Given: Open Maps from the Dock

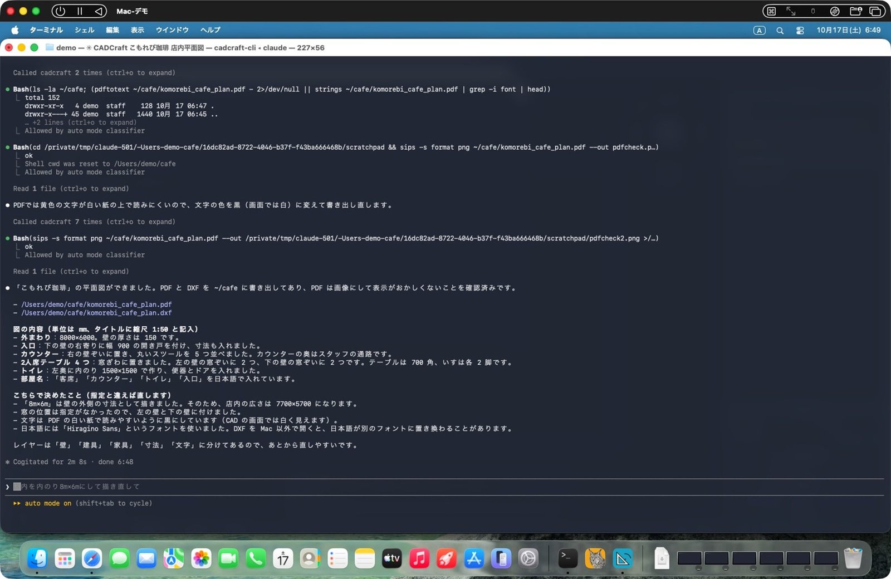Looking at the screenshot, I should (174, 558).
